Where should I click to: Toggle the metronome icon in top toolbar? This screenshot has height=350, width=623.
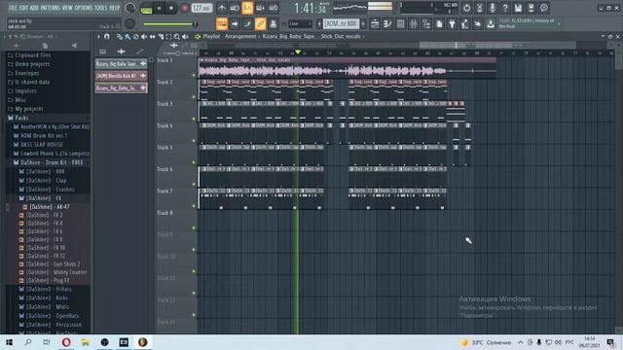[222, 8]
